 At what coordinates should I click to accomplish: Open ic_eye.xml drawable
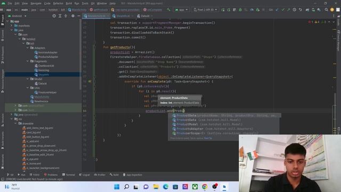click(30, 159)
